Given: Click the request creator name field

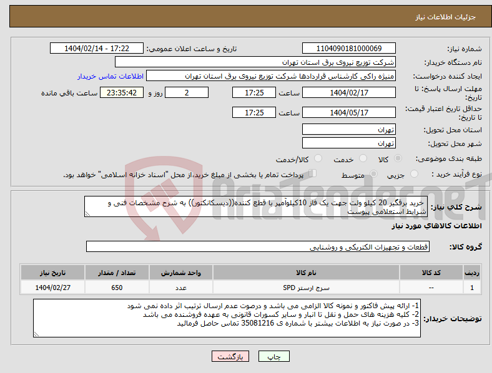Looking at the screenshot, I should point(271,76).
